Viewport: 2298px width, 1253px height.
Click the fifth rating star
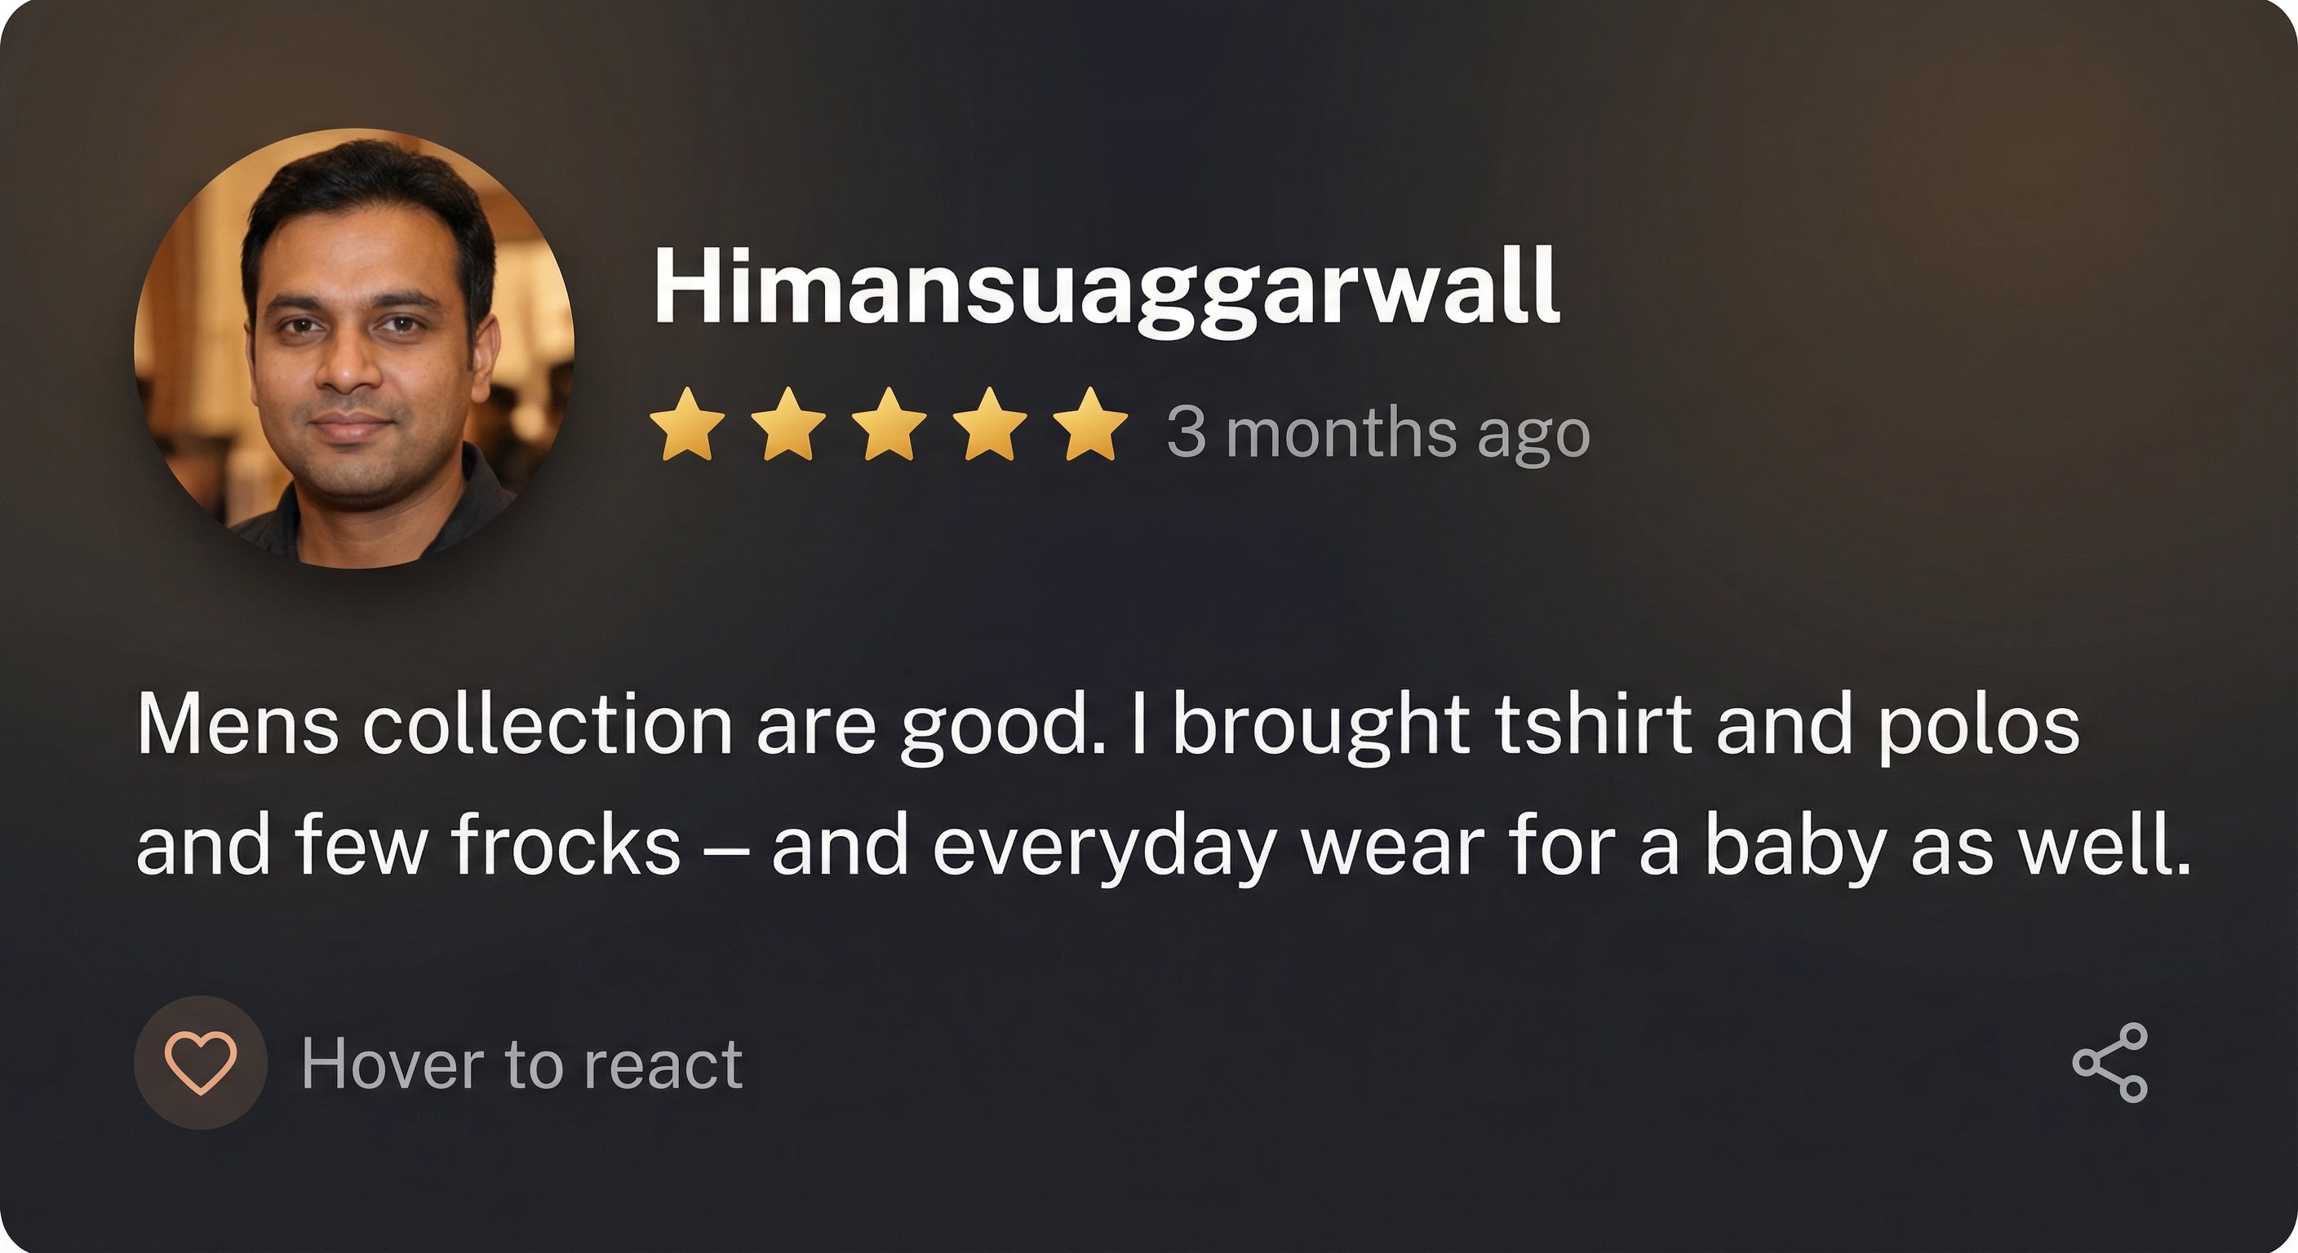1090,424
